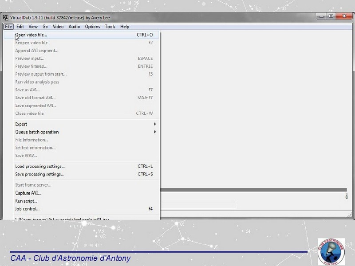Screen dimensions: 355x266
Task: Expand the Export submenu
Action: pos(21,124)
